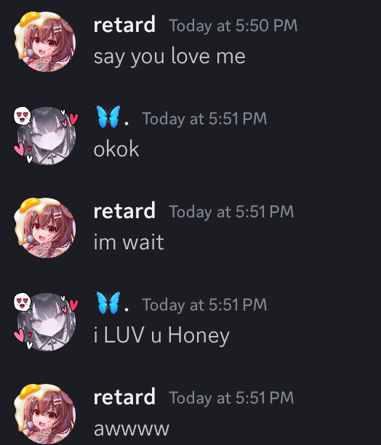Screen dimensions: 381x445
Task: Select the 'say you love me' message text
Action: (x=169, y=57)
